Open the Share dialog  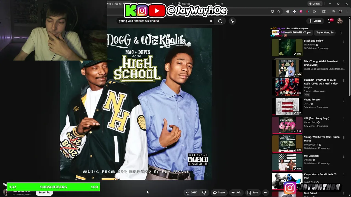(x=219, y=193)
